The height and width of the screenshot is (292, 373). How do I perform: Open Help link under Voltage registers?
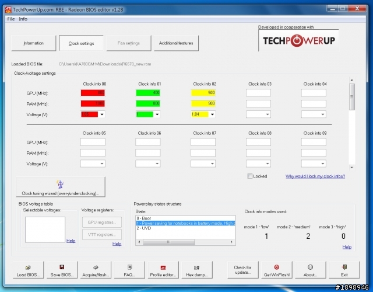(117, 244)
